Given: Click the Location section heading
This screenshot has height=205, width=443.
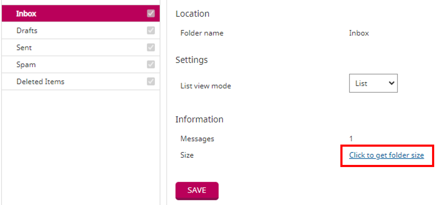Looking at the screenshot, I should tap(192, 13).
